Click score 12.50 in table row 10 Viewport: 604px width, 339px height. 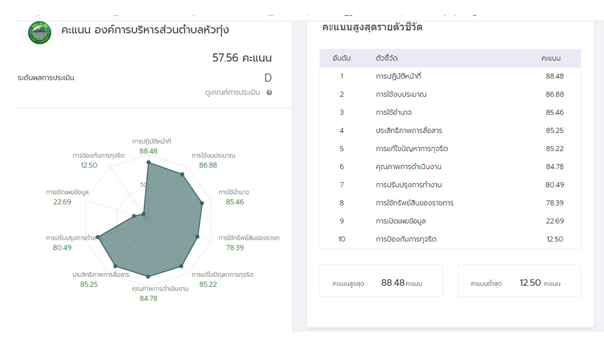[x=555, y=239]
